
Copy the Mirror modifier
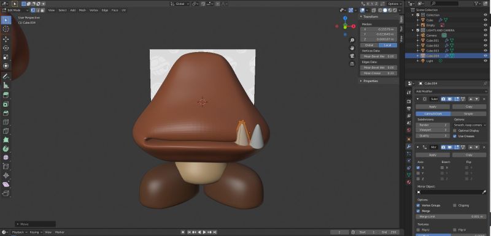469,154
